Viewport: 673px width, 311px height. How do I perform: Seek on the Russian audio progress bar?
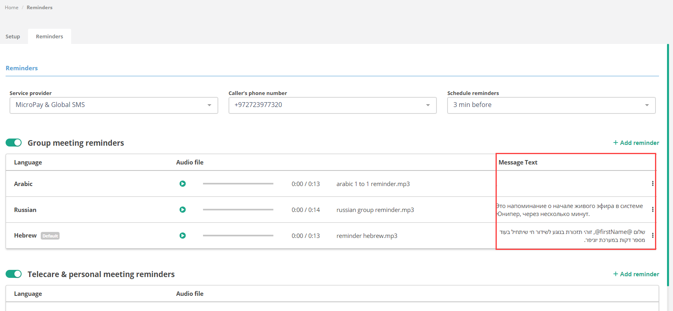click(238, 210)
